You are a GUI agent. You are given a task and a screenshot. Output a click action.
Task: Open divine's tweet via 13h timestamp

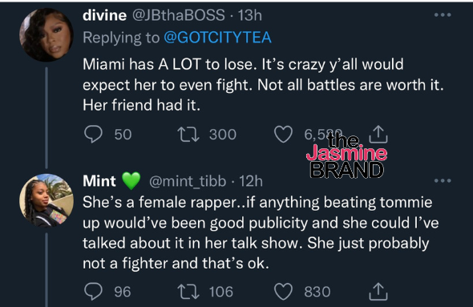[x=250, y=15]
